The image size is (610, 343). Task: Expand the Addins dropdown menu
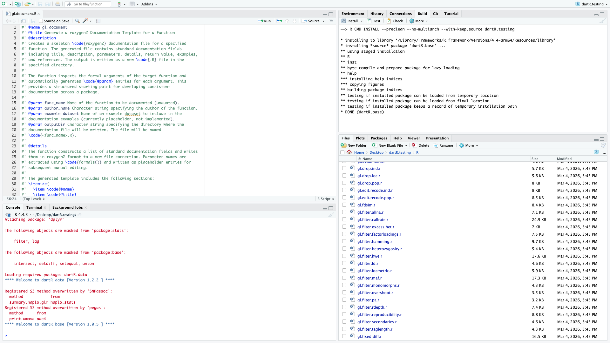coord(149,4)
